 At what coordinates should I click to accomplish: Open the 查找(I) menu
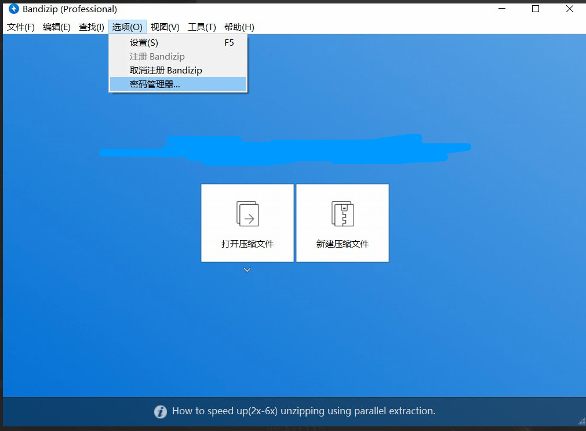click(91, 27)
